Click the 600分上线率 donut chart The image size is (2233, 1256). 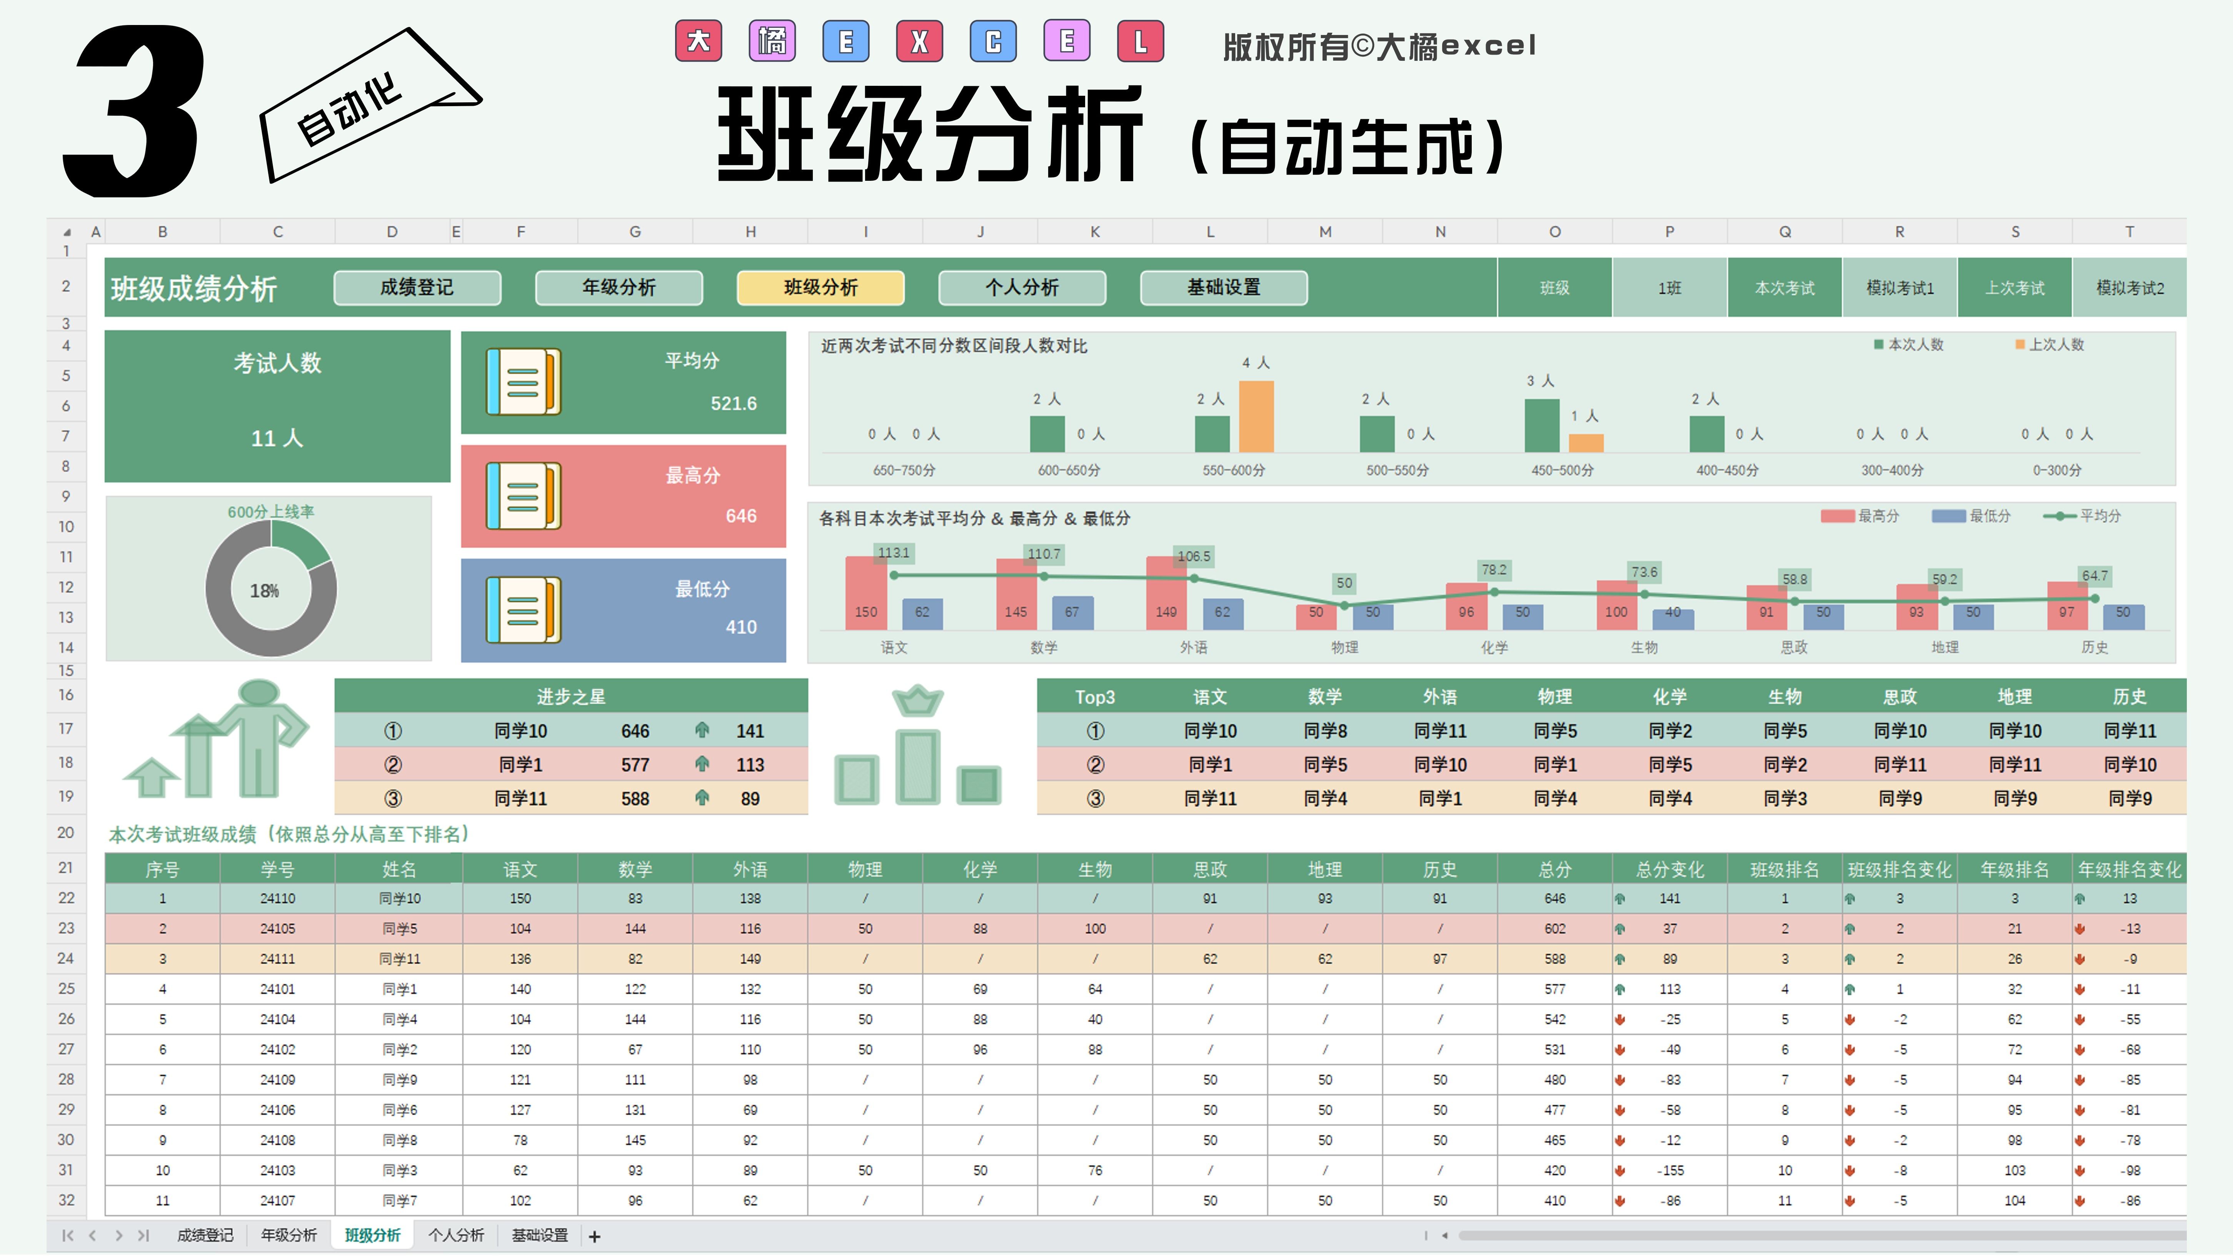270,589
